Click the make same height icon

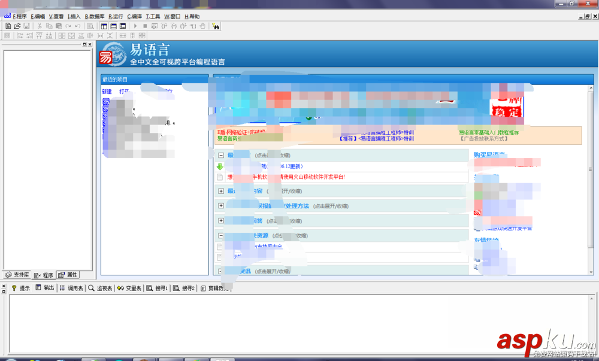(132, 35)
